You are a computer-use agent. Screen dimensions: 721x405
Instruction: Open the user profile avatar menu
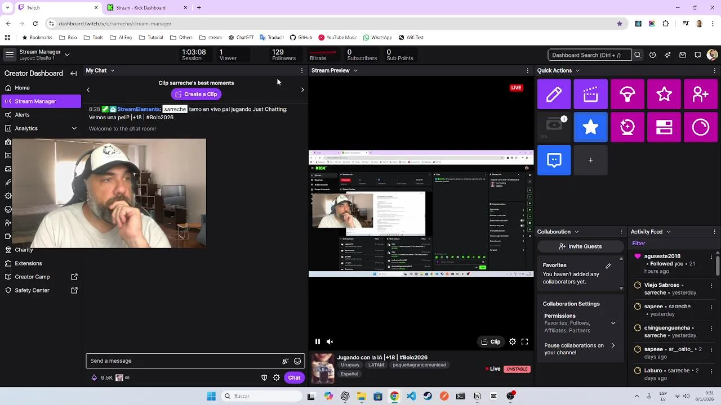712,55
